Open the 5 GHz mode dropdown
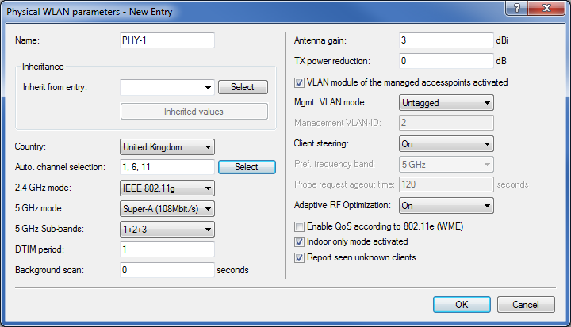571x327 pixels. point(167,208)
